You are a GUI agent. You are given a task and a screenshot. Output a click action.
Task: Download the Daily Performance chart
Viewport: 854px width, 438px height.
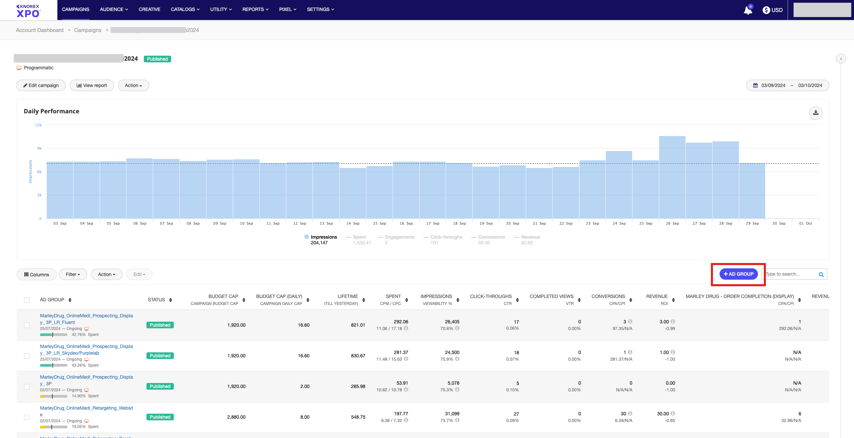pyautogui.click(x=815, y=113)
